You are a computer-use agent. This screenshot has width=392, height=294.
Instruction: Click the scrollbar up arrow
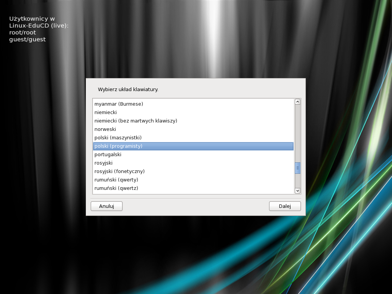click(x=297, y=102)
